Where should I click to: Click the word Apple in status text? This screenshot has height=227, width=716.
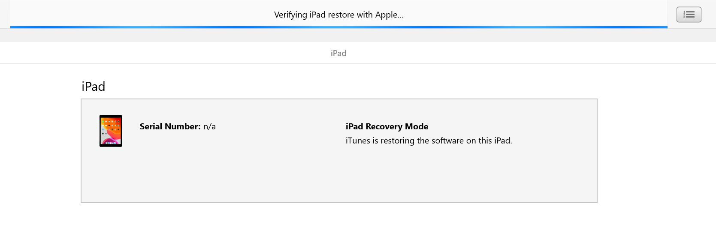tap(386, 15)
